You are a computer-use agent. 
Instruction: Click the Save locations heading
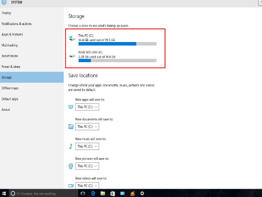[83, 75]
